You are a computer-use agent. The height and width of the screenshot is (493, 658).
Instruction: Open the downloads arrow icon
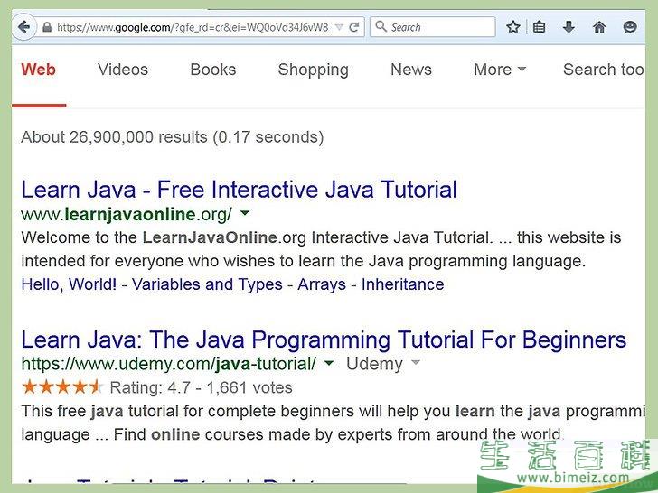click(569, 27)
